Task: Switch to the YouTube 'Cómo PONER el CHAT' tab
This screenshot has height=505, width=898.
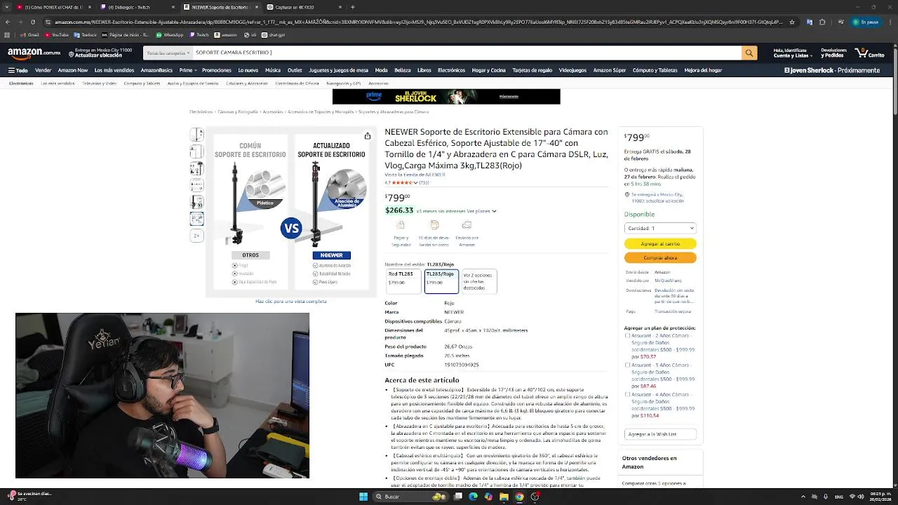Action: point(53,7)
